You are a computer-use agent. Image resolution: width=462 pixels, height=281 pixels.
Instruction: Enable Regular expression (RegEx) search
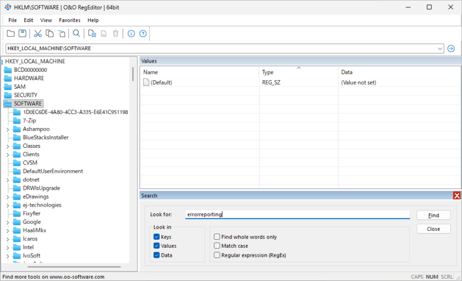point(217,255)
